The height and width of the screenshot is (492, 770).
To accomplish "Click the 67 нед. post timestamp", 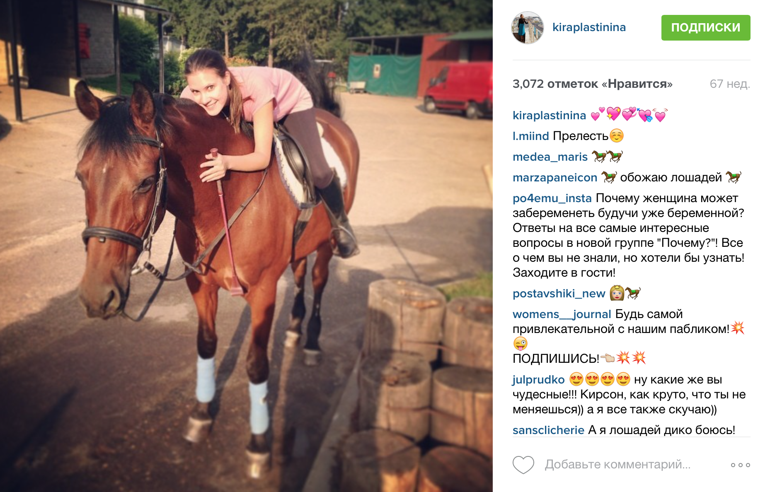I will pyautogui.click(x=730, y=84).
